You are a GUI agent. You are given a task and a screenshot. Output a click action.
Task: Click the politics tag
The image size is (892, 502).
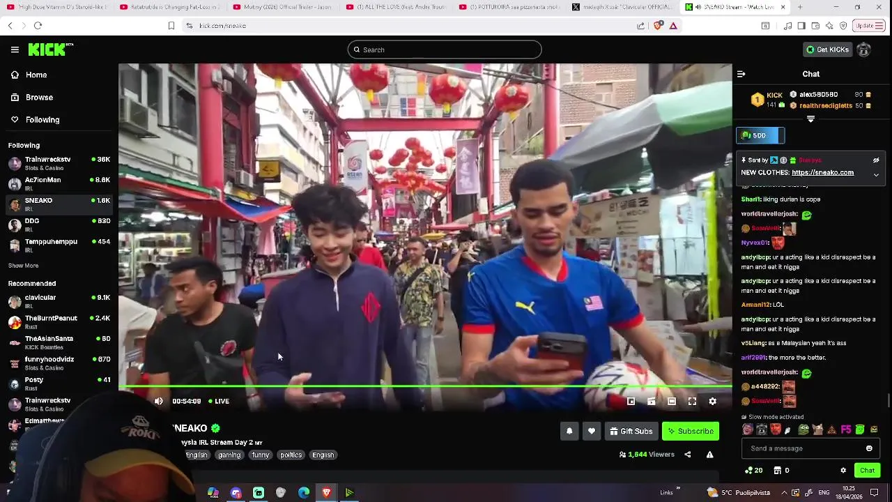291,455
